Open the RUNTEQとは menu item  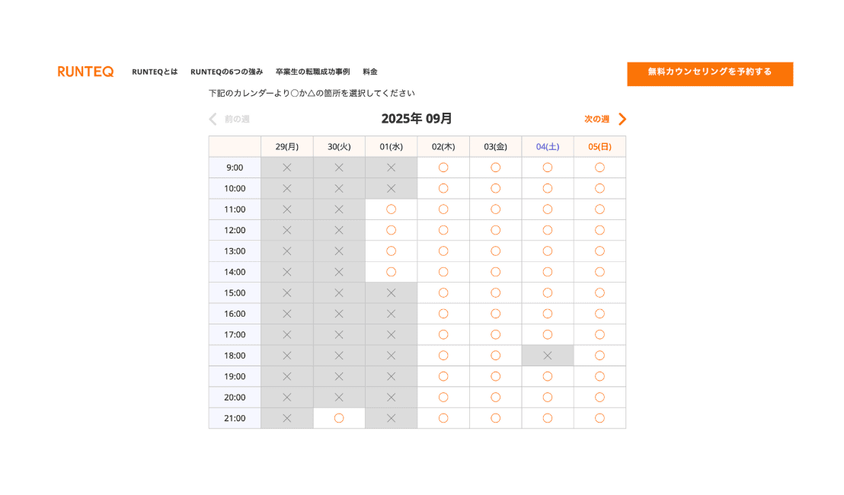pos(155,72)
